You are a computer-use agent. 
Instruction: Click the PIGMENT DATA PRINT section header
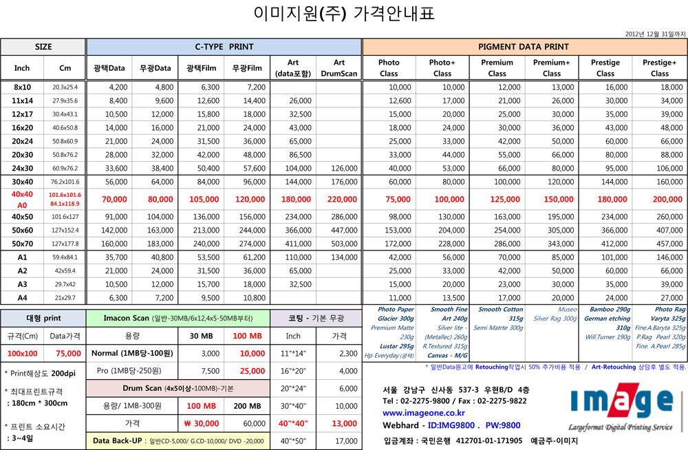pos(524,47)
